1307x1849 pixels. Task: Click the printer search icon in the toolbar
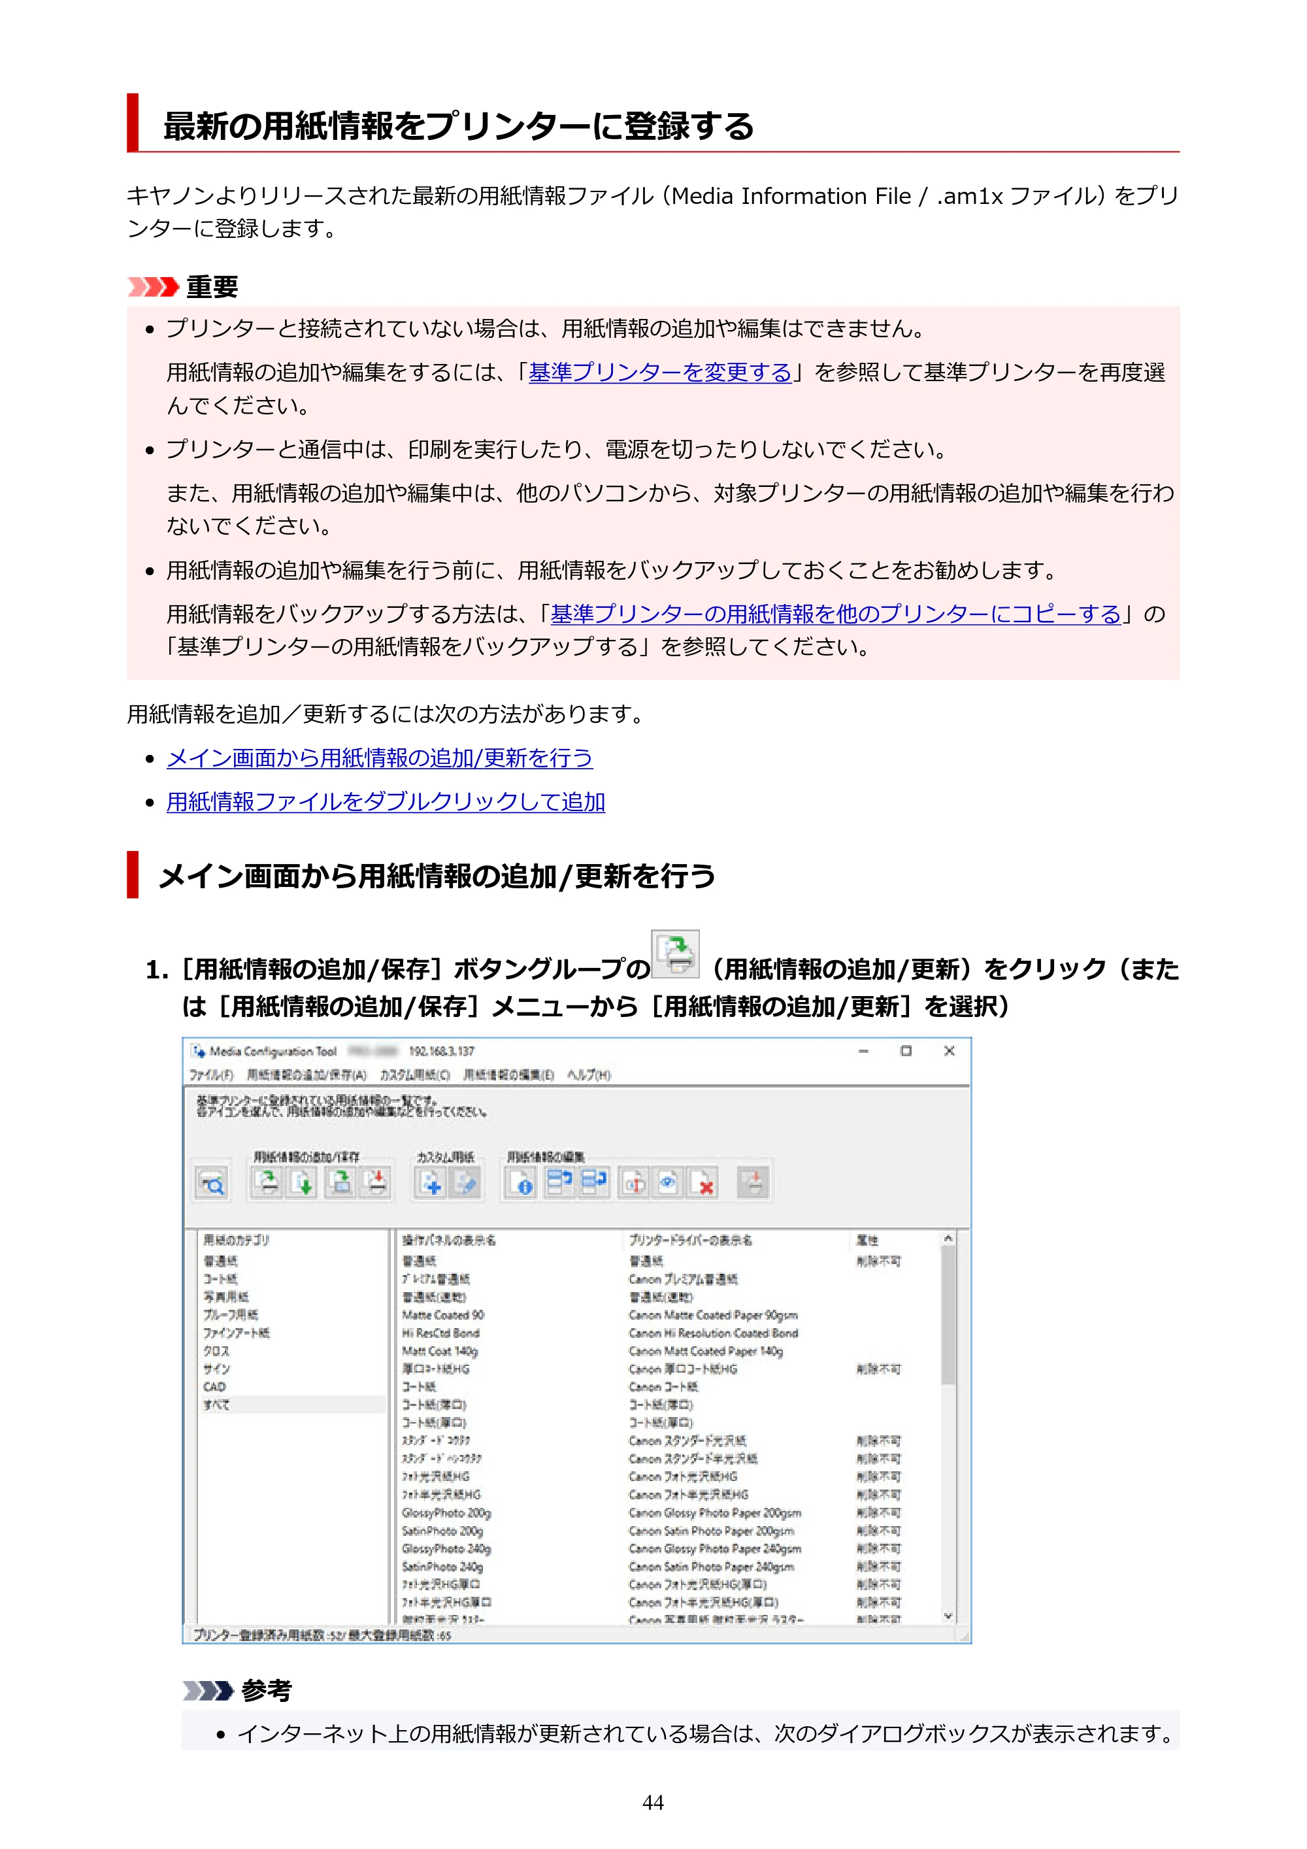(x=212, y=1183)
